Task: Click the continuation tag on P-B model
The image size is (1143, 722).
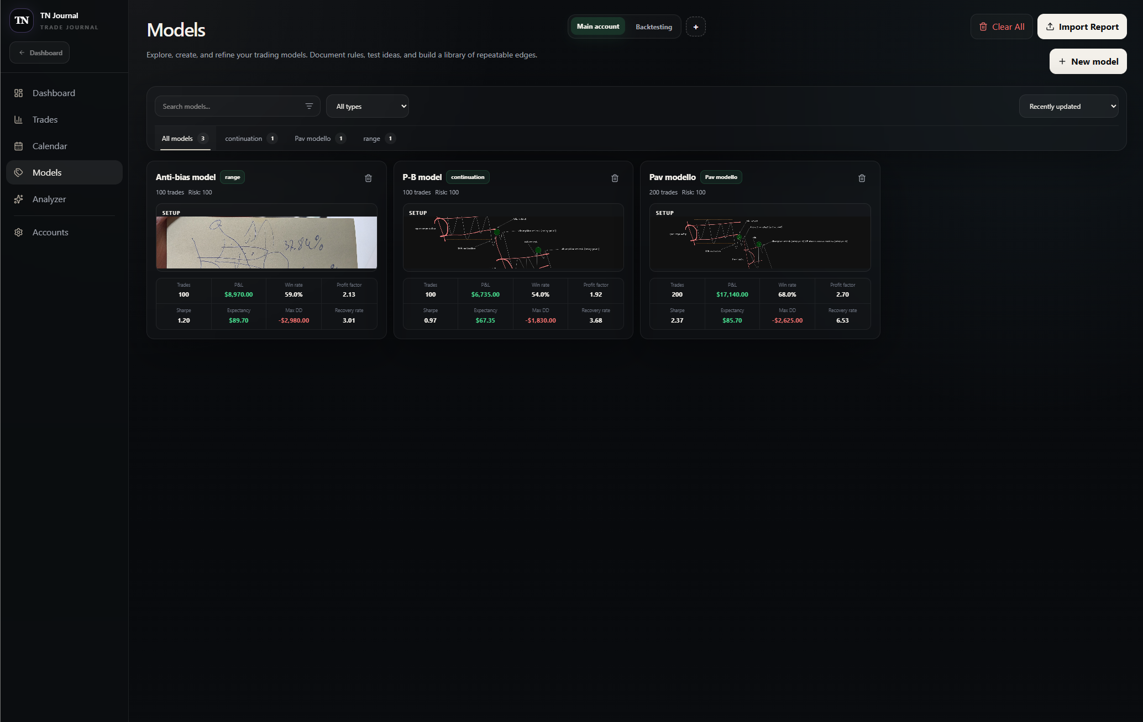Action: click(x=468, y=177)
